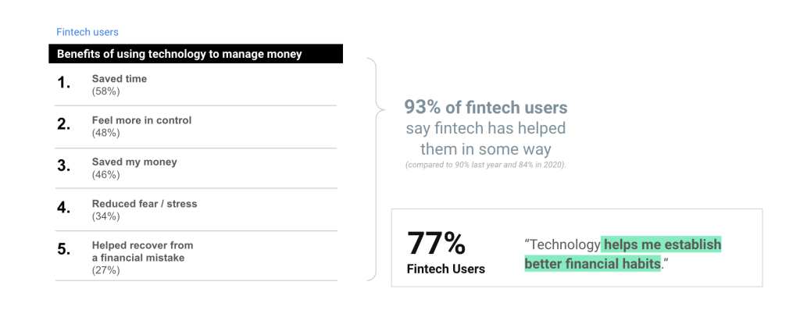
Task: Select the '(46%)' percentage text
Action: click(105, 175)
